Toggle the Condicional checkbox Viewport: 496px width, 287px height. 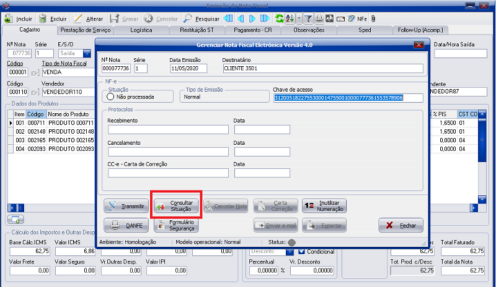tap(302, 251)
